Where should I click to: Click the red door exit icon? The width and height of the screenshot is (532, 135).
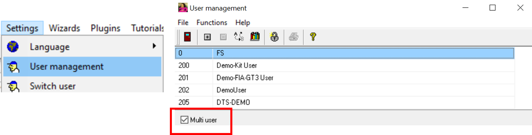[x=187, y=37]
